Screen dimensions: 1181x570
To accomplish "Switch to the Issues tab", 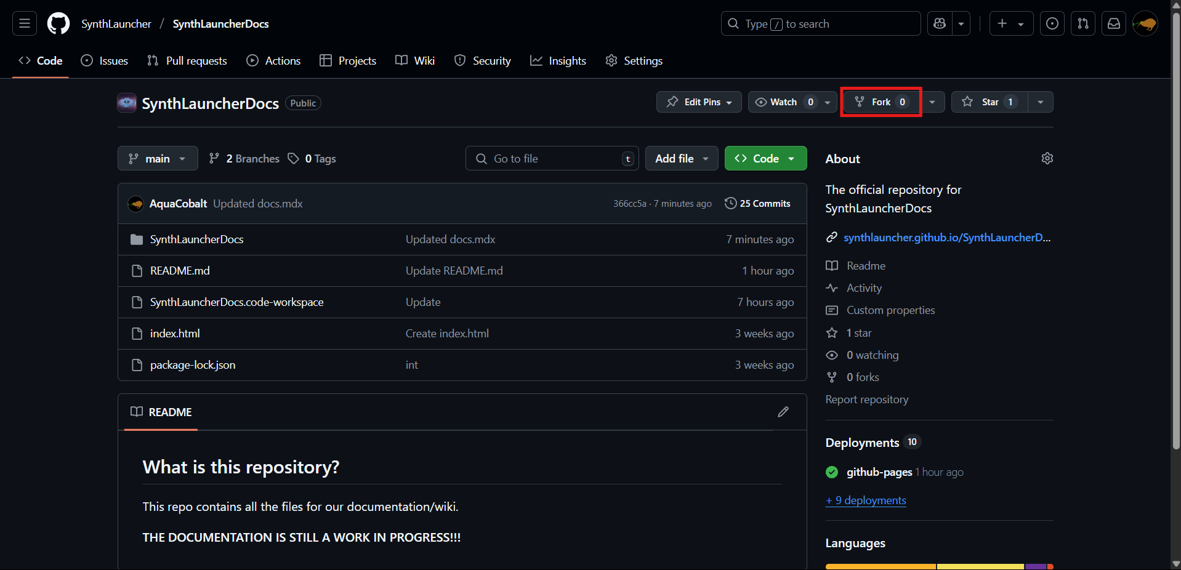I will click(105, 60).
